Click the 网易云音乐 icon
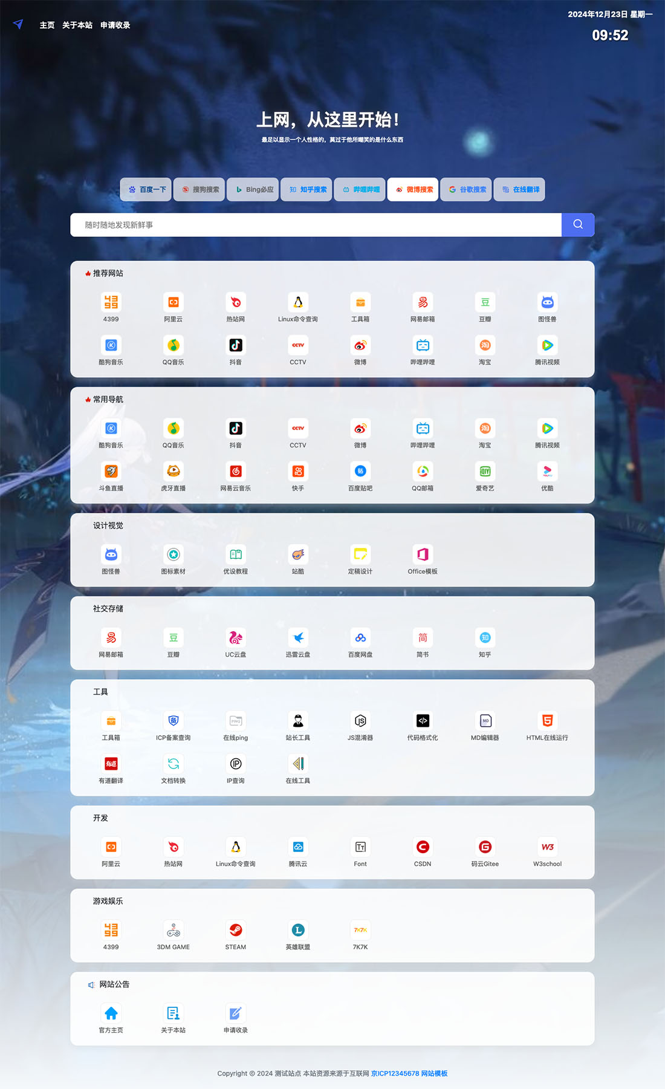The width and height of the screenshot is (665, 1089). click(236, 471)
